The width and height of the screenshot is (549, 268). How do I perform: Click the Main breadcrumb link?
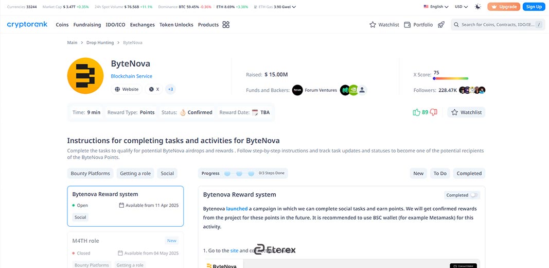(x=72, y=42)
